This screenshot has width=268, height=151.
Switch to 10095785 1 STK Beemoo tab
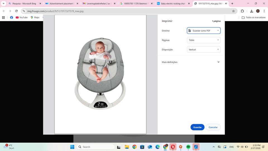click(x=136, y=3)
